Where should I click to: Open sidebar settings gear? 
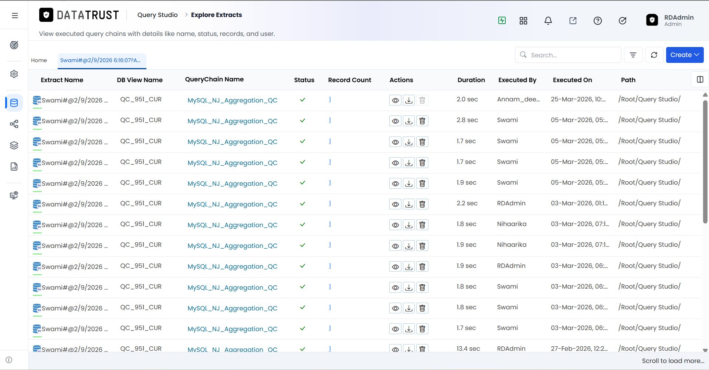pos(14,74)
